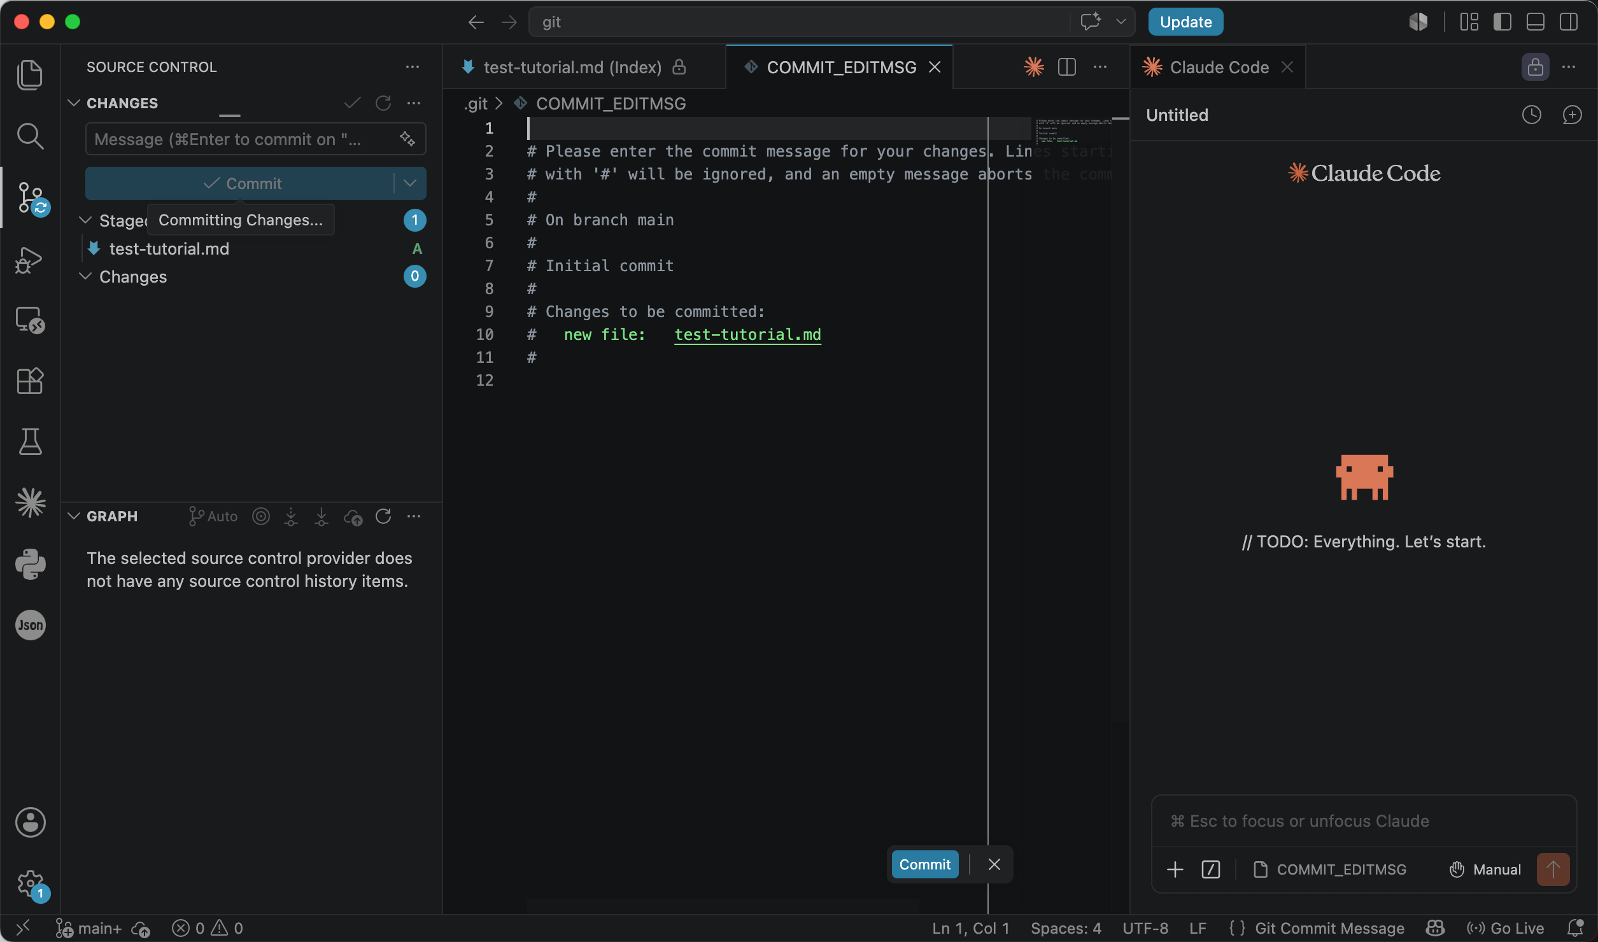Close the COMMIT_EDITMSG tab
The width and height of the screenshot is (1598, 942).
click(935, 67)
